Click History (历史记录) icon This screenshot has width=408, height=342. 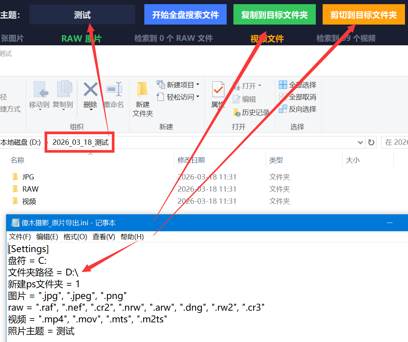point(236,113)
